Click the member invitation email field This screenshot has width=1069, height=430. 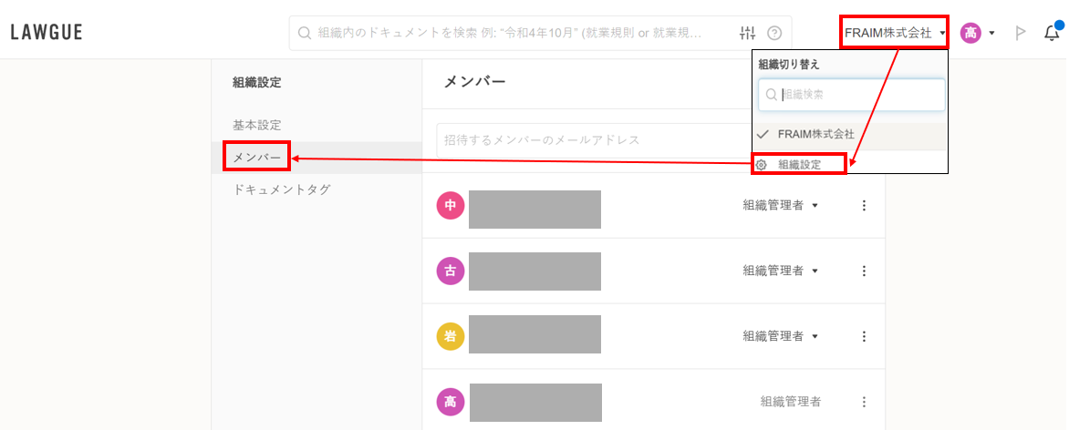593,140
